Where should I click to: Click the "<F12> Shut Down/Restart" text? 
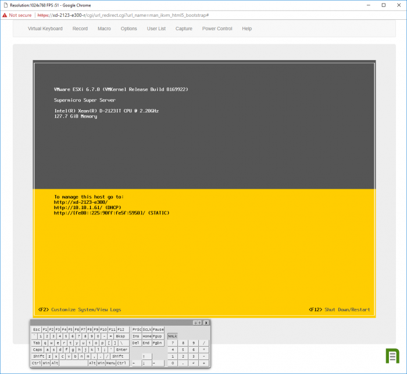click(x=339, y=309)
